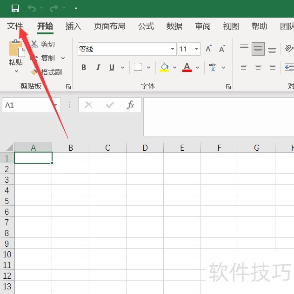Screen dimensions: 294x294
Task: Click the Name Box showing A1
Action: pos(28,105)
